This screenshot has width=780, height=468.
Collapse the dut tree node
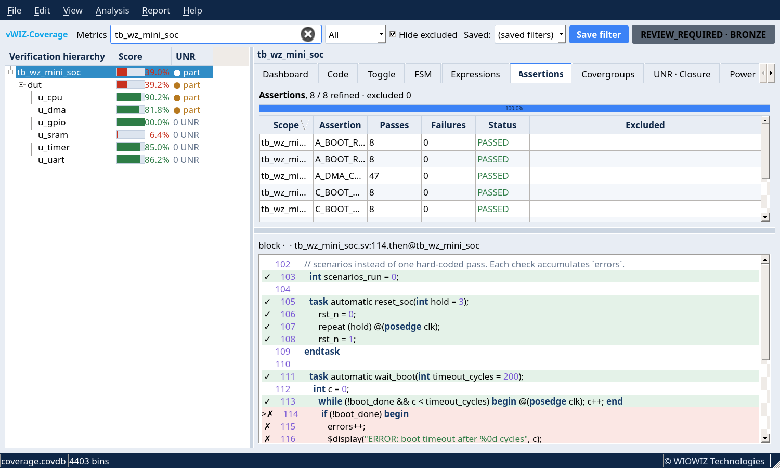pos(21,84)
